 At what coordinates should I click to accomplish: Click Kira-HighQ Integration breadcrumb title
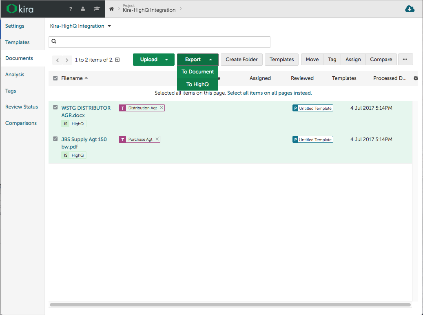tap(149, 10)
